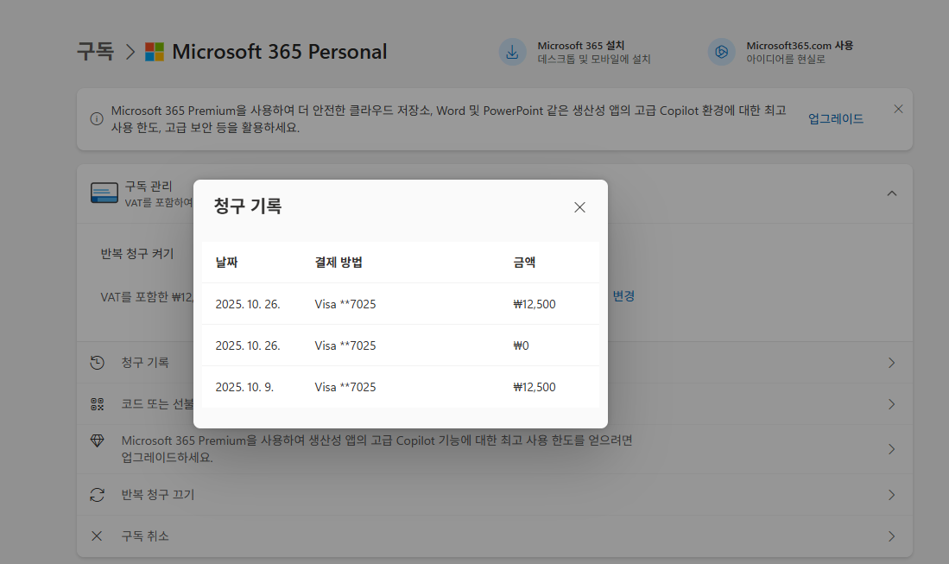Click the Premium upgrade description row text
This screenshot has width=949, height=564.
[x=377, y=449]
